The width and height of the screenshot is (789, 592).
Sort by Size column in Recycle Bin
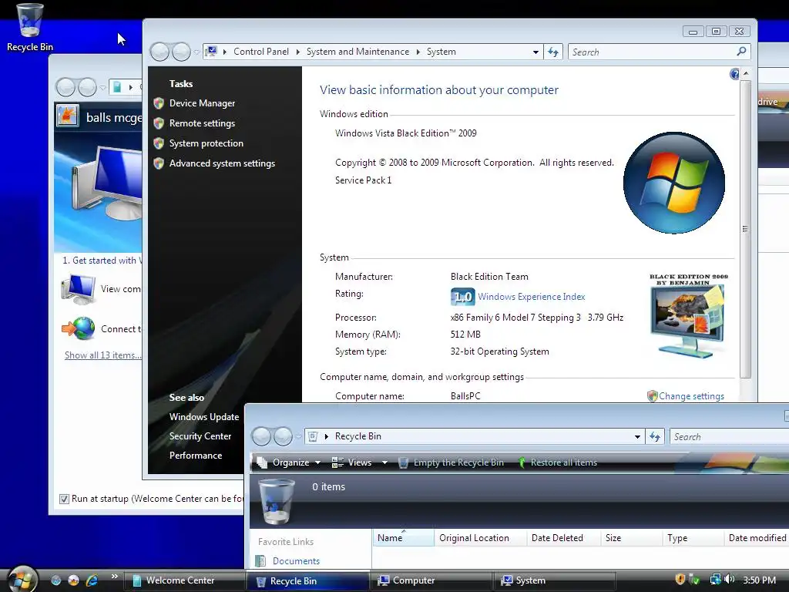coord(632,537)
